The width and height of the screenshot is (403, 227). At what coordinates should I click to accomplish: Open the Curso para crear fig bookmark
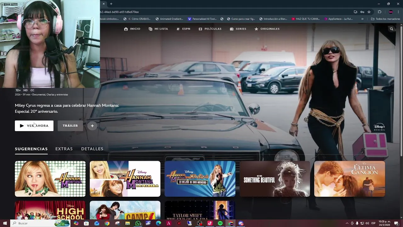tap(241, 19)
